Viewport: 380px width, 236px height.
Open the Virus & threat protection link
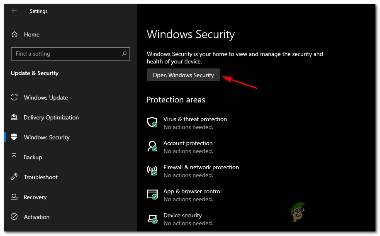pyautogui.click(x=195, y=119)
